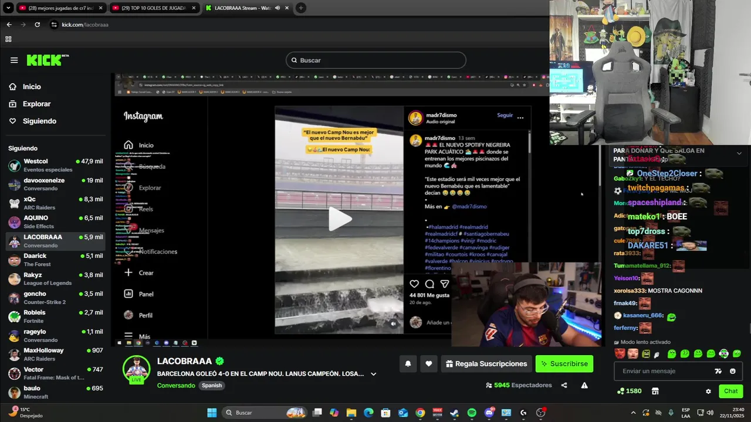
Task: Click the green Suscribirse button
Action: pyautogui.click(x=564, y=363)
